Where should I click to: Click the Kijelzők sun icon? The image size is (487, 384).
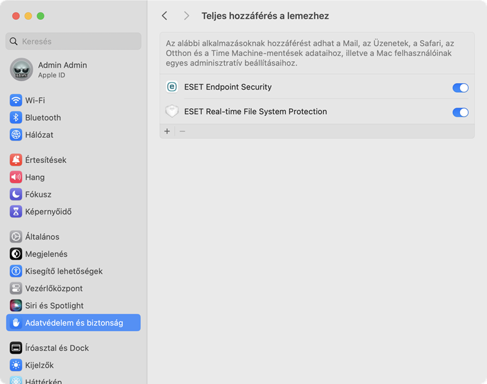click(16, 365)
